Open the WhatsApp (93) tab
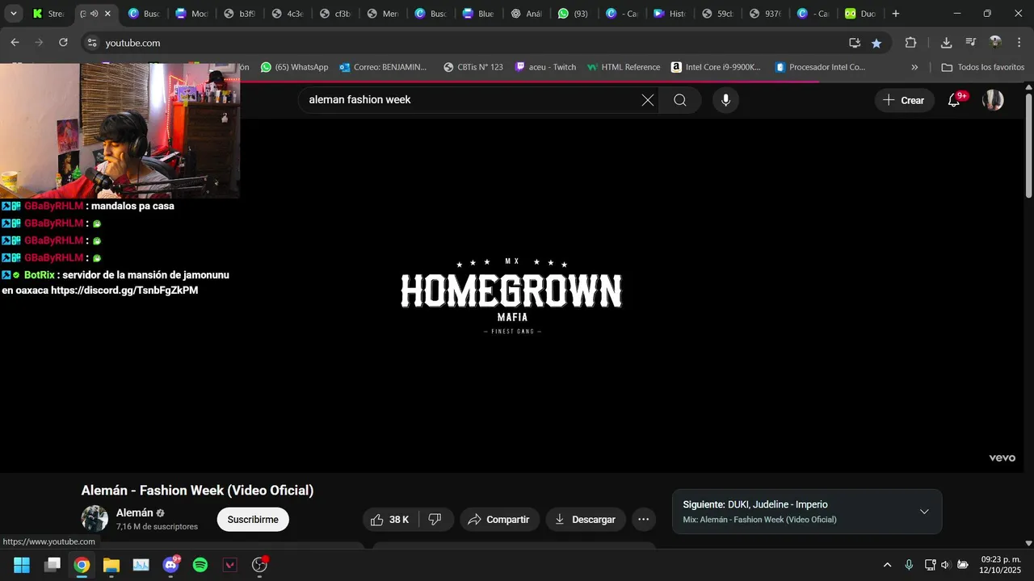 tap(574, 14)
